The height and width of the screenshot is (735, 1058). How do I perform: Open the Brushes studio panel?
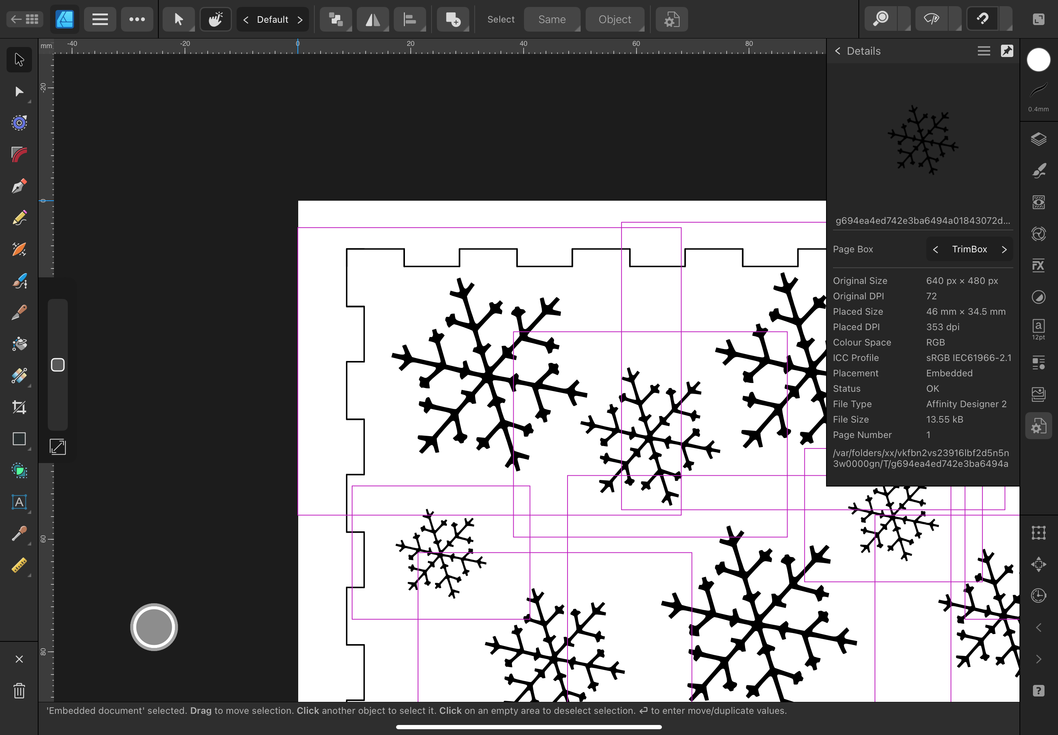(x=1038, y=171)
